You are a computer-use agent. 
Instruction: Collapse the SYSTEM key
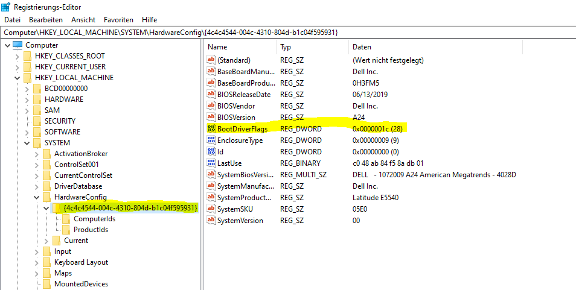(27, 143)
